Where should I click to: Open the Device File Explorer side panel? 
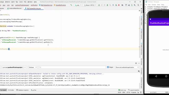click(142, 83)
